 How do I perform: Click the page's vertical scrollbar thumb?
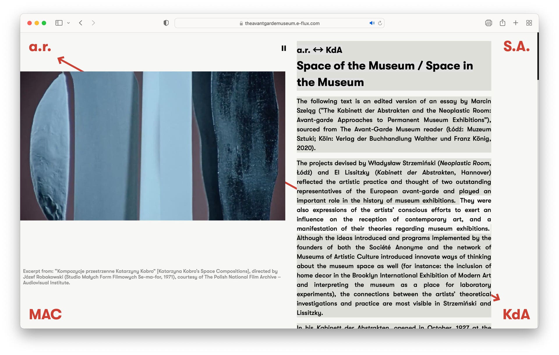pos(538,56)
